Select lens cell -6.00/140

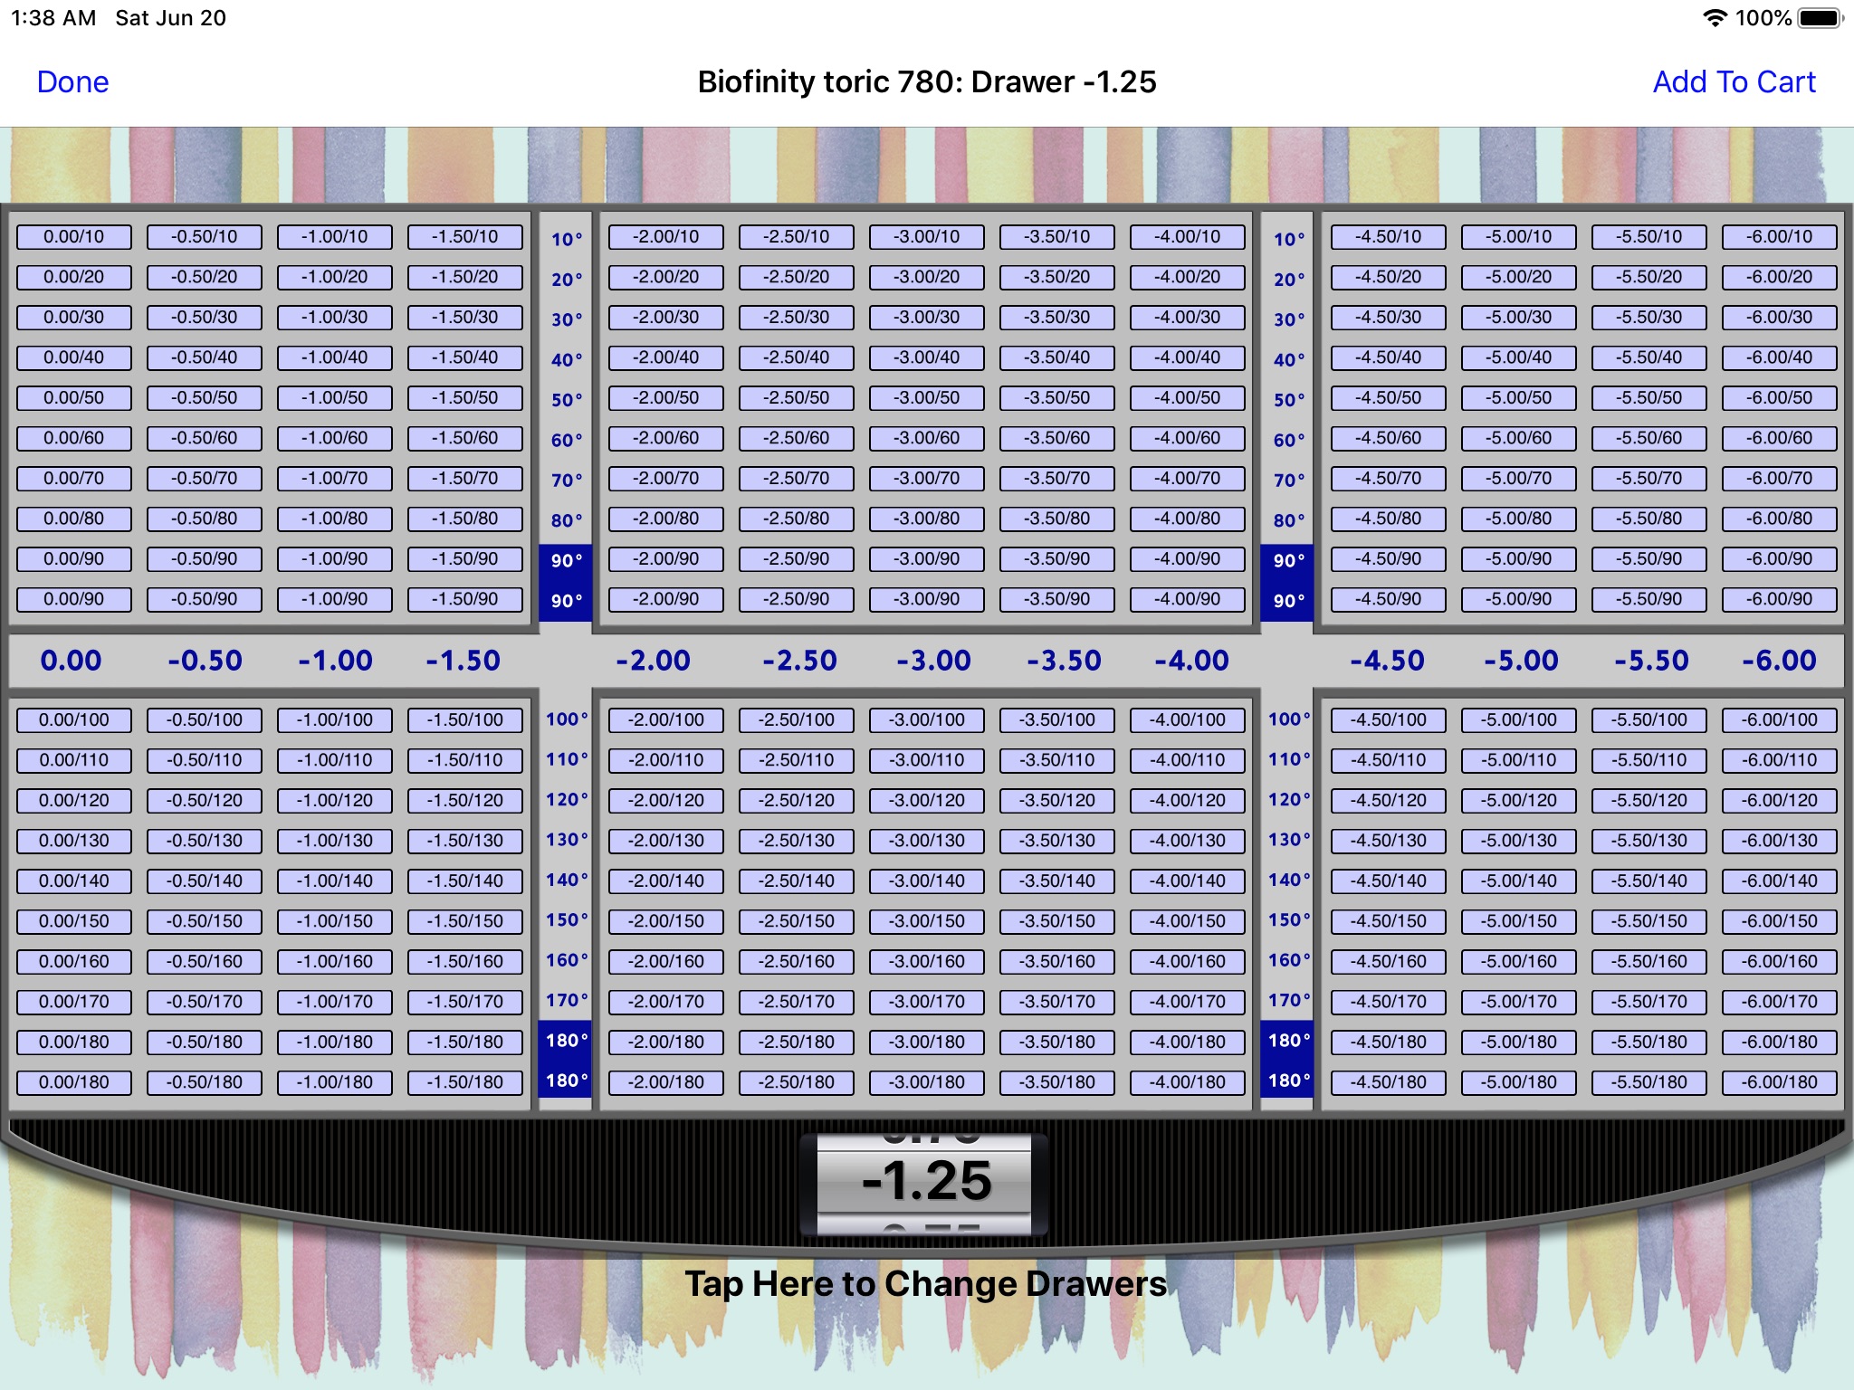click(x=1780, y=881)
